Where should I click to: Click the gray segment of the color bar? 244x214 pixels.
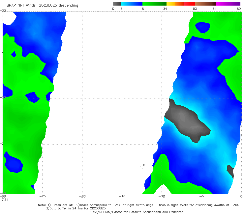[117, 4]
